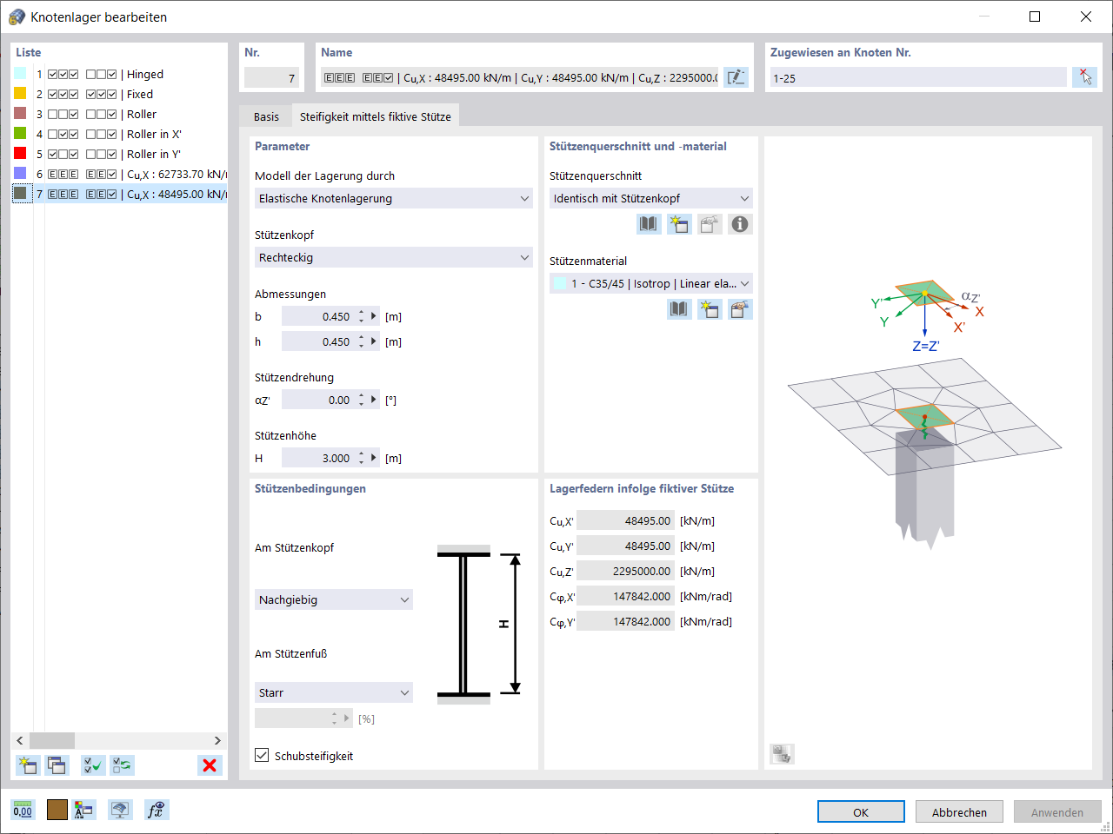Click the Stützenhöhe H input field

tap(317, 458)
